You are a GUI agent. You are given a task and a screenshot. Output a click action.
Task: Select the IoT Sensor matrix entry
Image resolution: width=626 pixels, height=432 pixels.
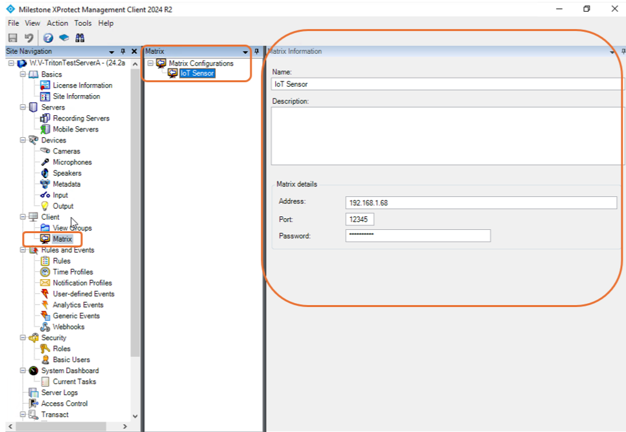click(x=197, y=73)
